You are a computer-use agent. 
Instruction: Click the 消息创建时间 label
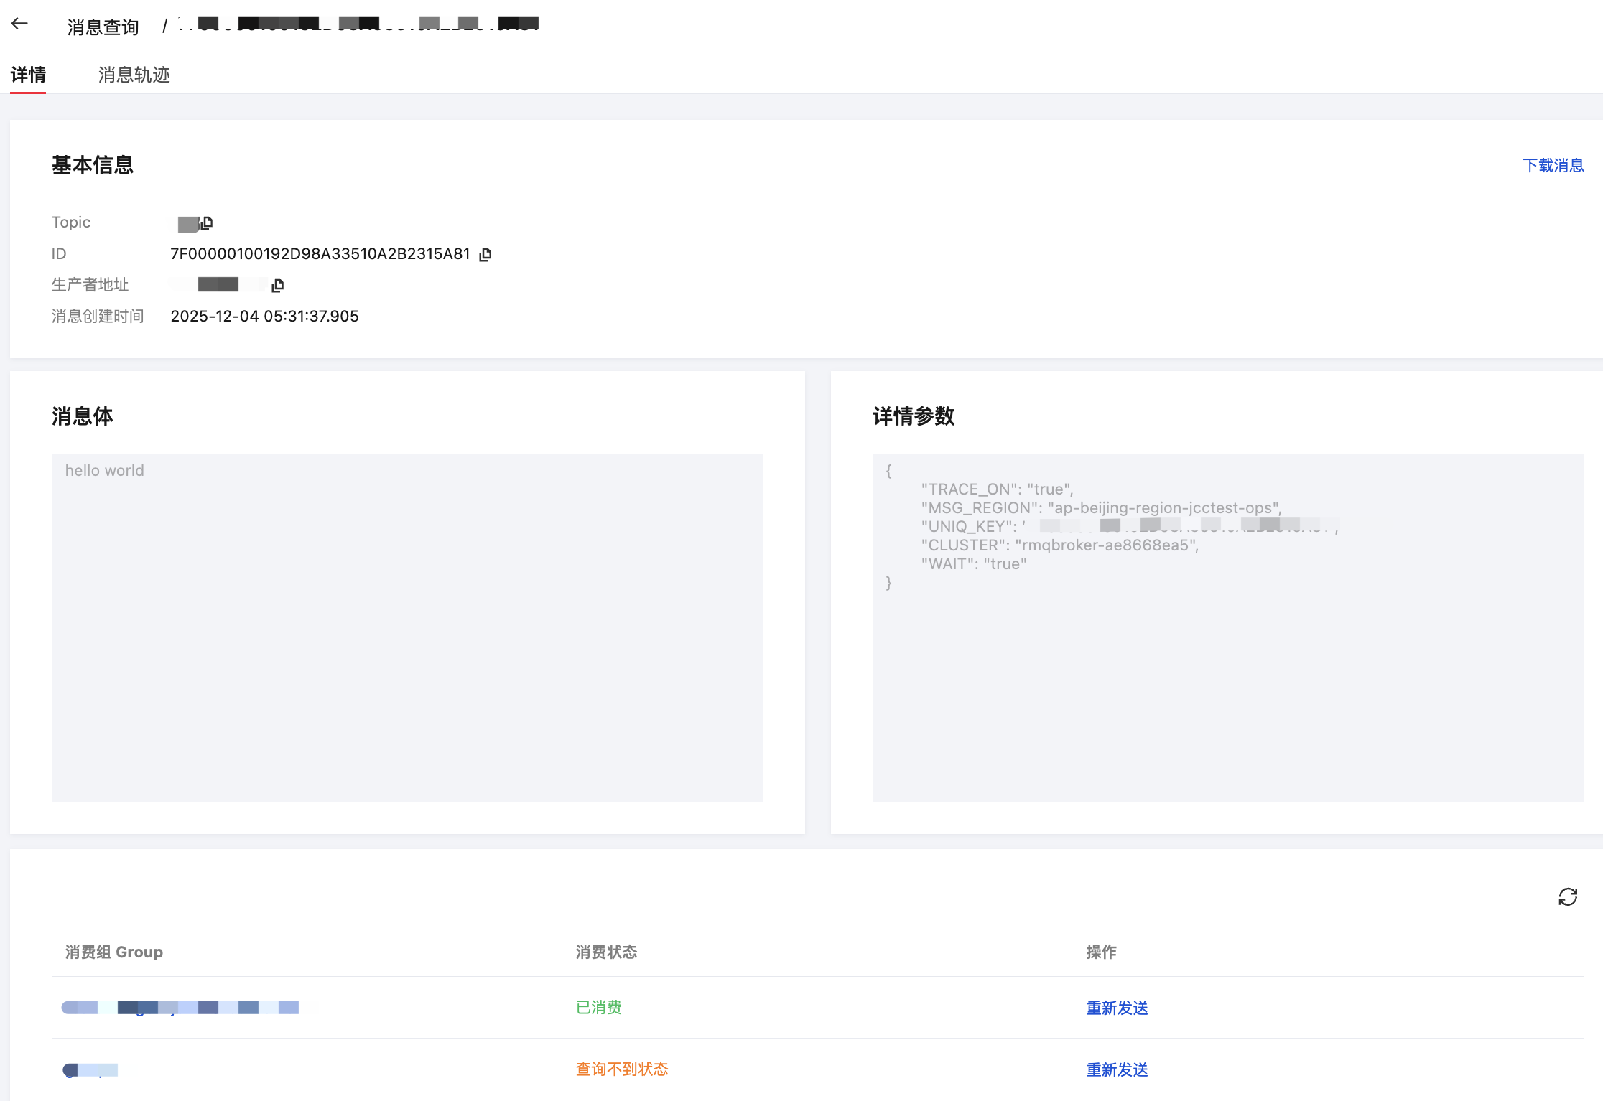tap(98, 317)
